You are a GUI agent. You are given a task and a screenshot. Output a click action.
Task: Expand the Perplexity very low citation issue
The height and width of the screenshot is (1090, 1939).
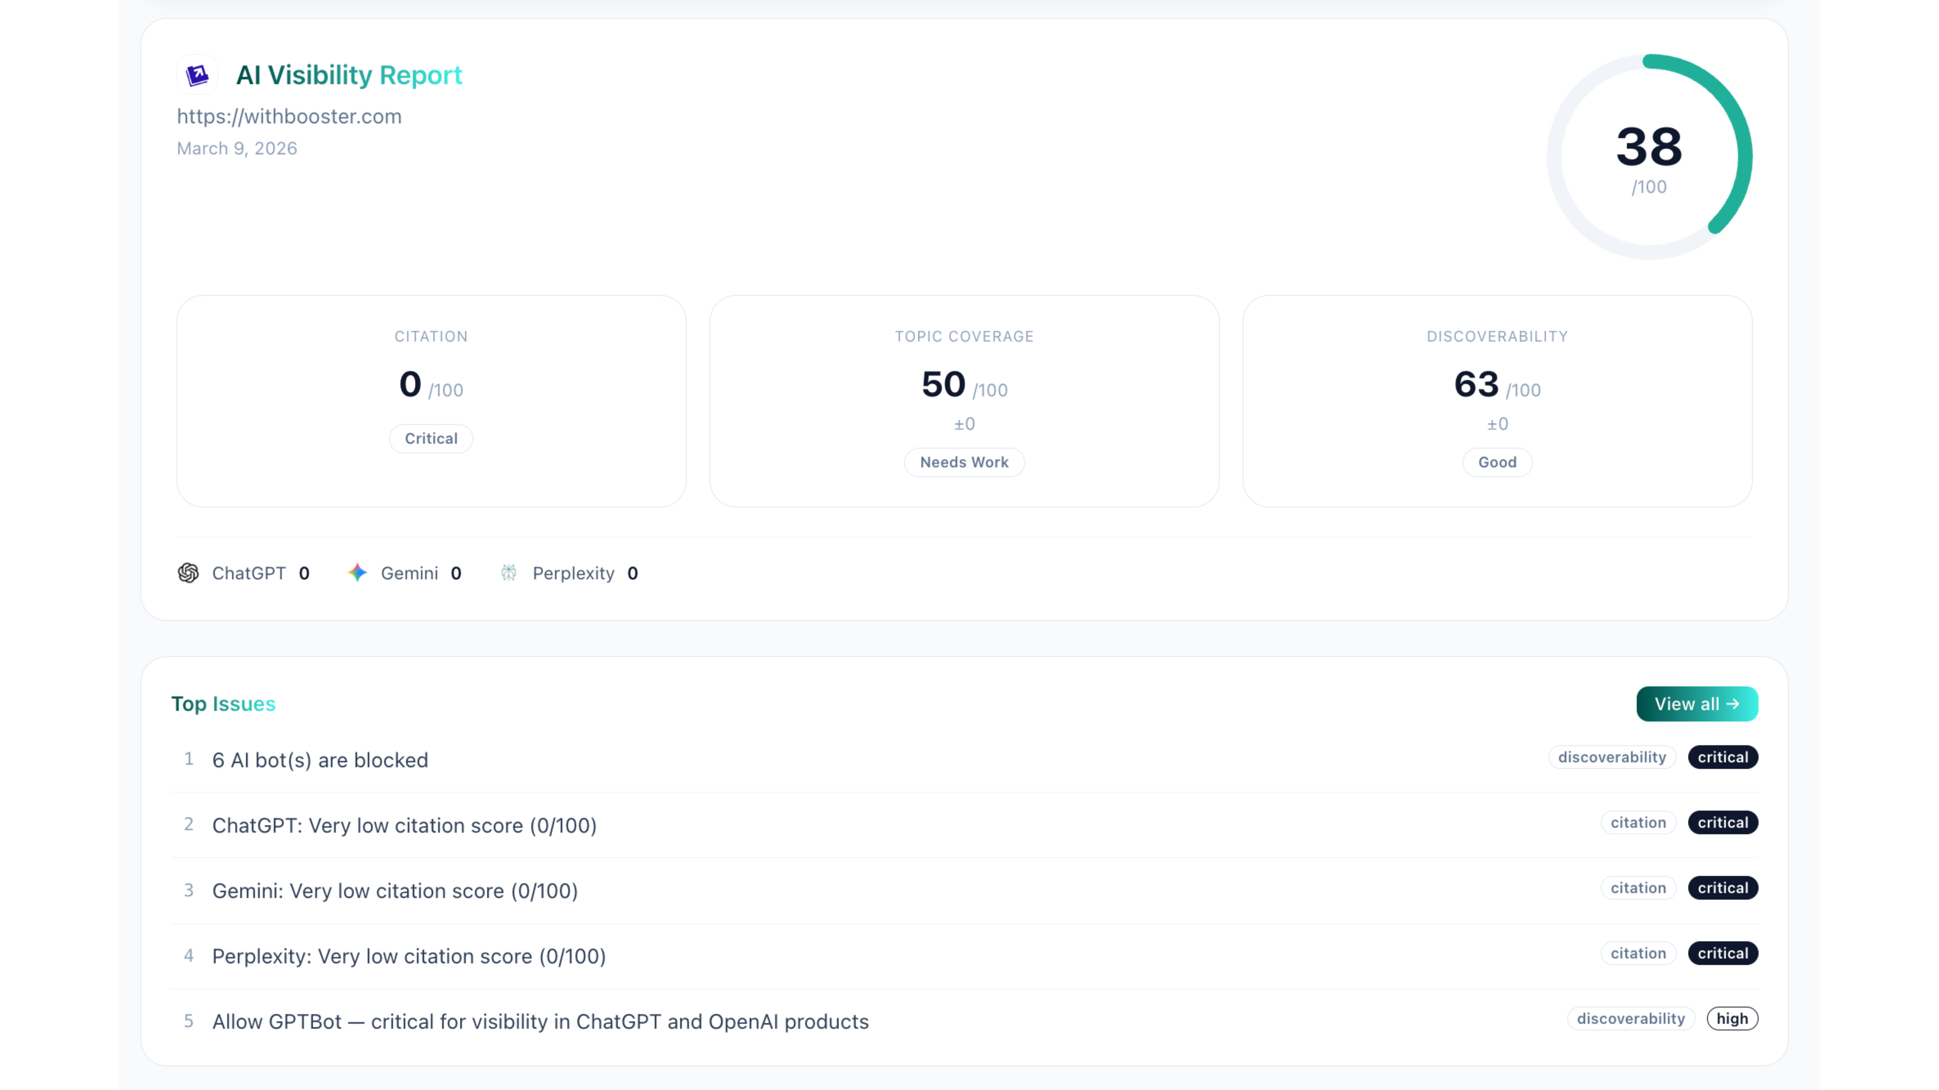[409, 956]
